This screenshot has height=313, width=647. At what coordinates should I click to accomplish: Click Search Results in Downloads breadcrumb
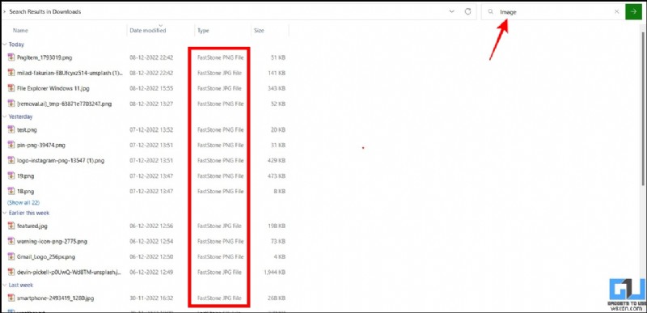45,12
